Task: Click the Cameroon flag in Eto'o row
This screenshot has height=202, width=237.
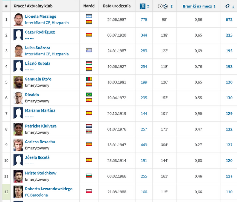Action: (x=89, y=79)
